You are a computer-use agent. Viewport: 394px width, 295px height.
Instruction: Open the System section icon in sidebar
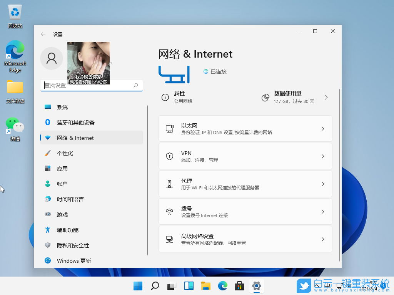(x=50, y=107)
